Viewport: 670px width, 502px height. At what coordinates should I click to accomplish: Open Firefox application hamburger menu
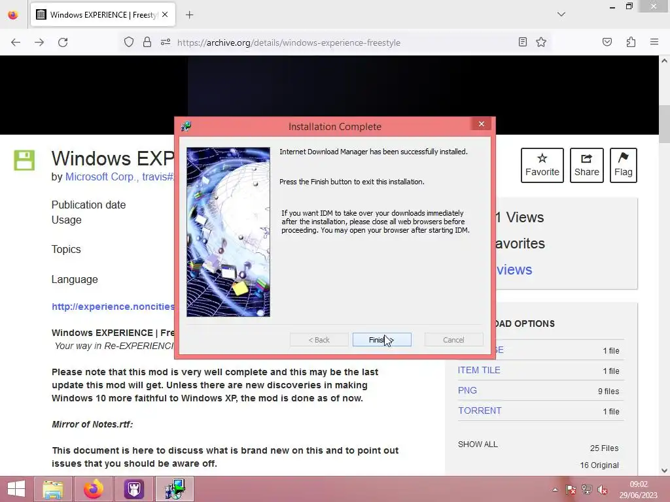tap(654, 42)
